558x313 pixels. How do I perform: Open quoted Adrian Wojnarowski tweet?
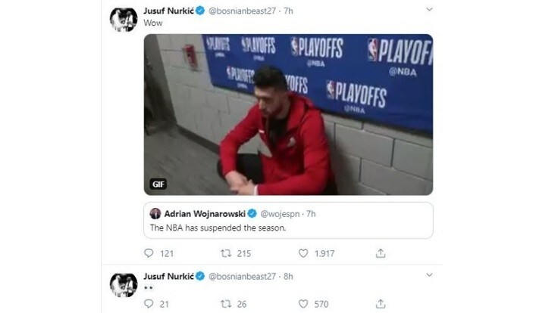[288, 220]
